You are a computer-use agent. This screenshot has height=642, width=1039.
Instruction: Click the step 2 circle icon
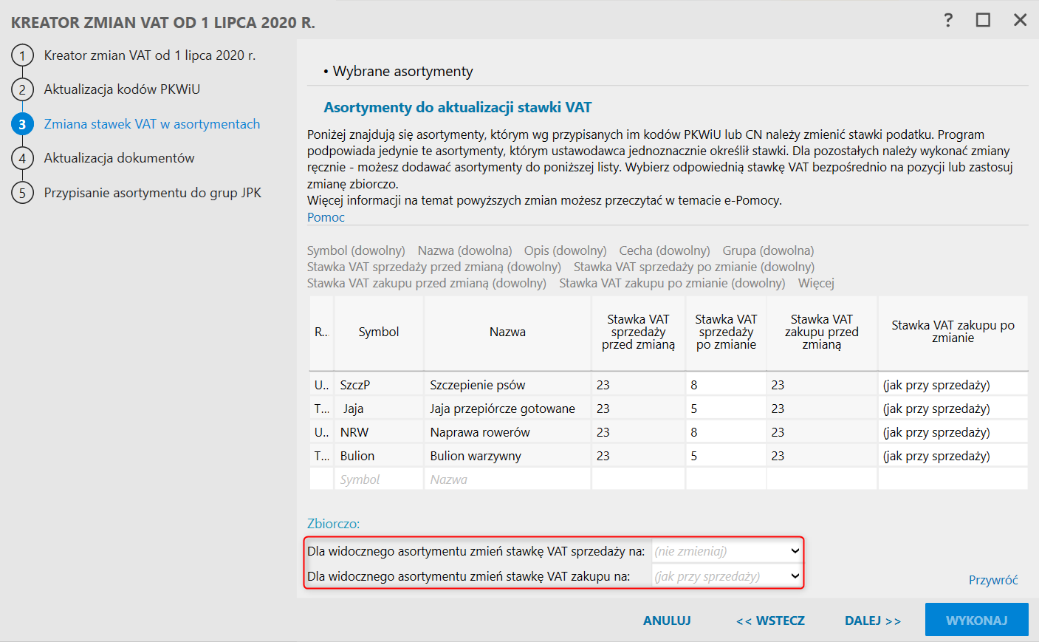(x=22, y=89)
